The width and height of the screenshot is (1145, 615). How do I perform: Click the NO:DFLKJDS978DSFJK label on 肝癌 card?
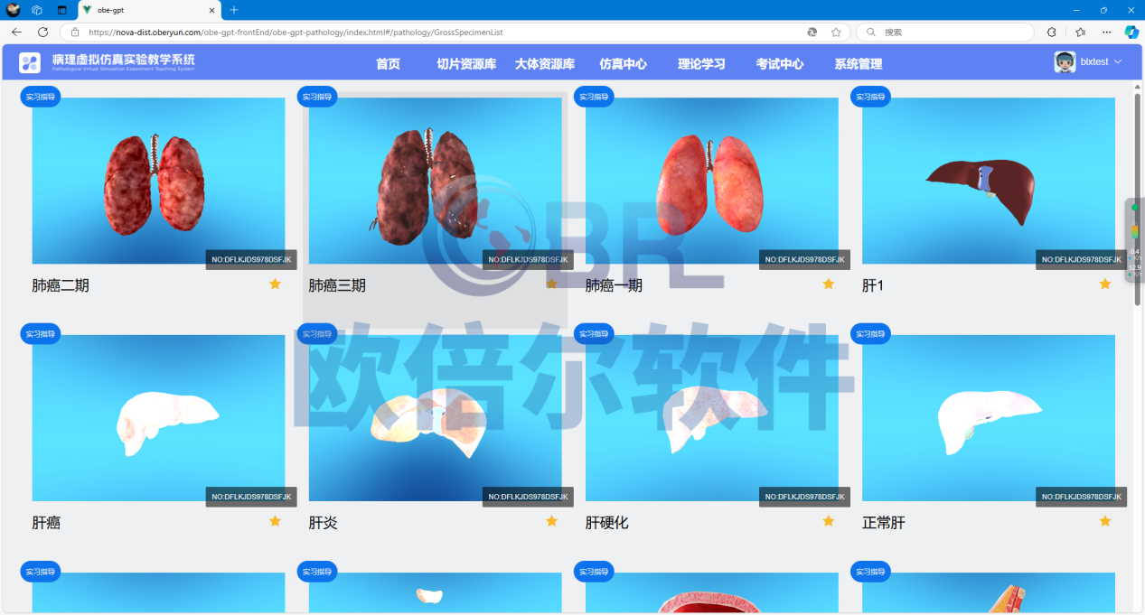pos(251,497)
